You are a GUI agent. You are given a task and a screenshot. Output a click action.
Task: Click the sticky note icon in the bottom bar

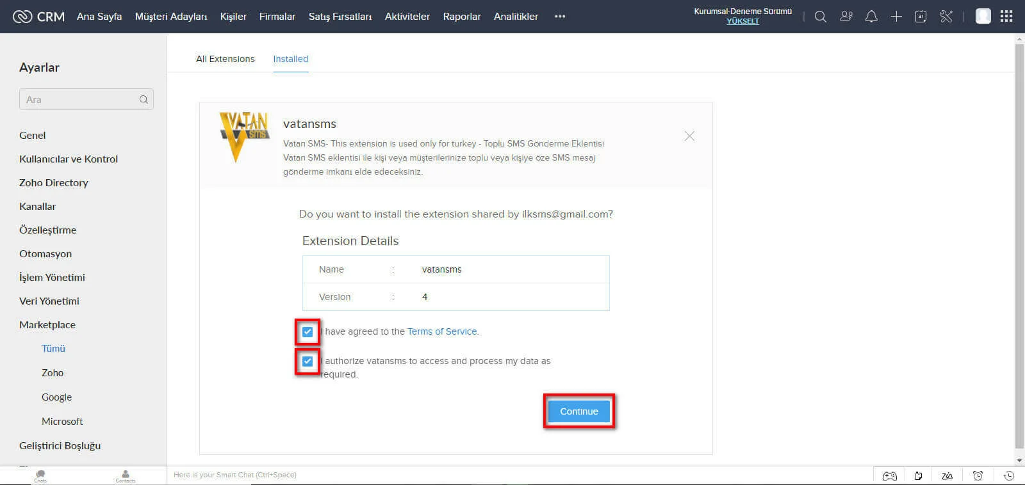pyautogui.click(x=918, y=475)
